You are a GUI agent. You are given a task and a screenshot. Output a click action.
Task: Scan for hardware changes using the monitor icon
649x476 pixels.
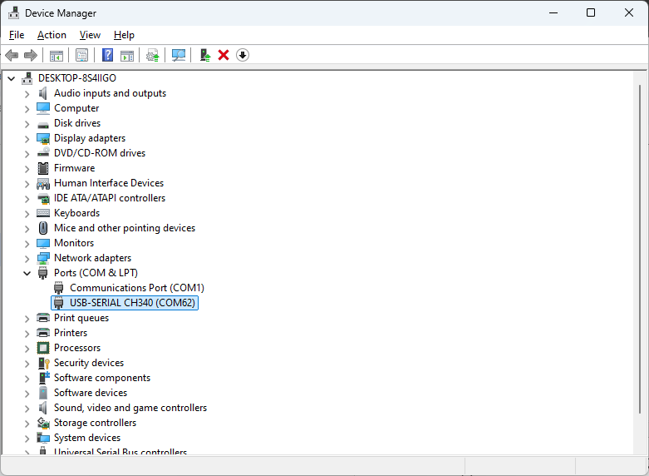pyautogui.click(x=178, y=55)
